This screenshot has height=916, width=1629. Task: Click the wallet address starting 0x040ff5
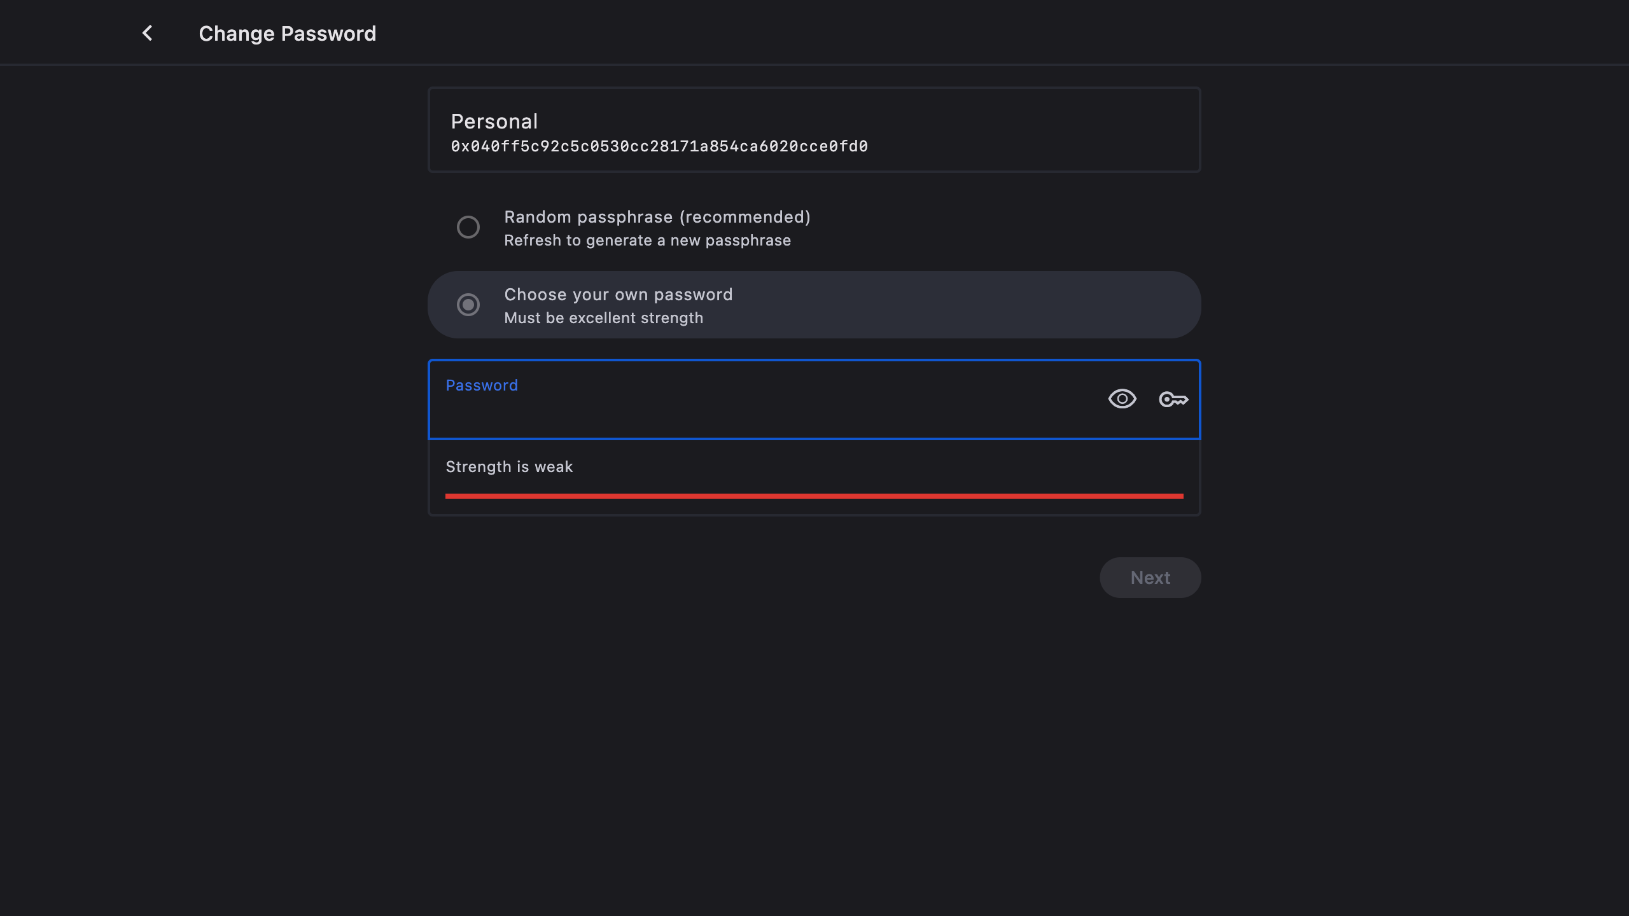pos(659,147)
